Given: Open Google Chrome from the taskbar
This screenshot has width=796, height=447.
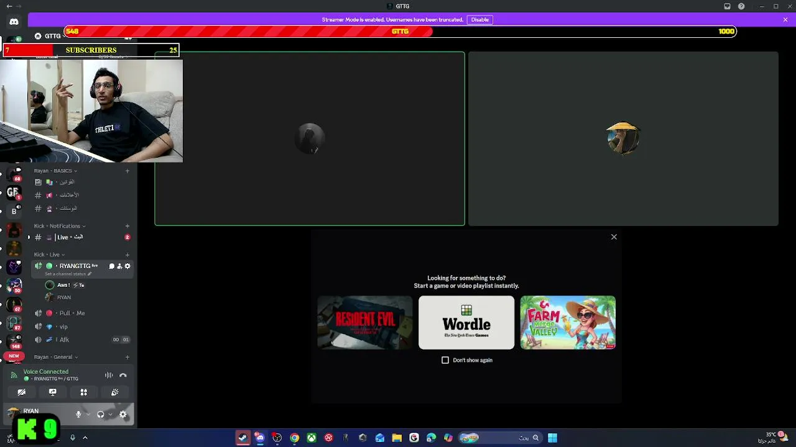Looking at the screenshot, I should tap(294, 438).
